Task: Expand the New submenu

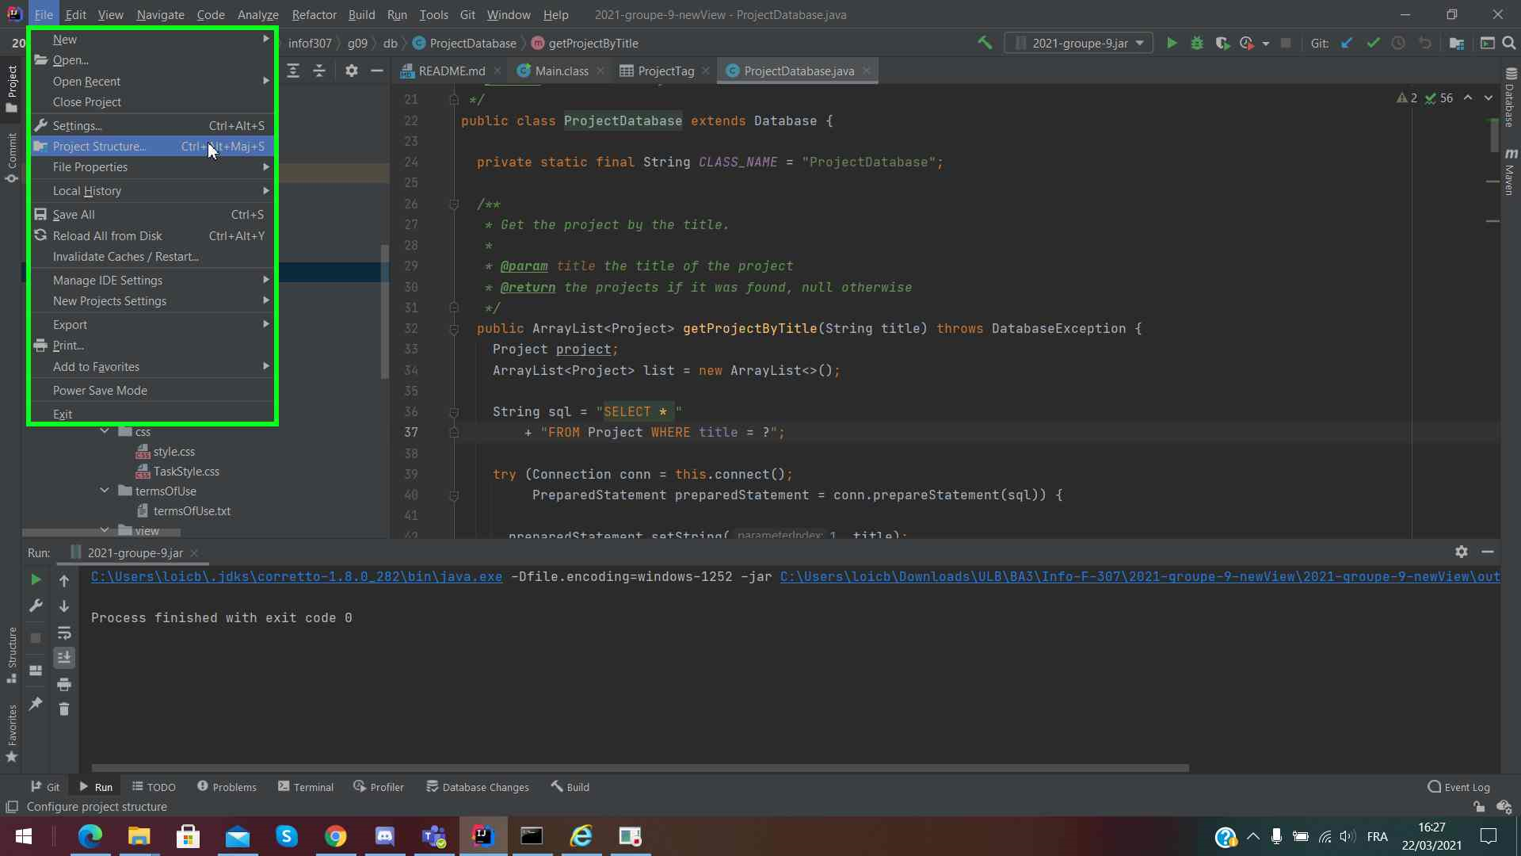Action: click(153, 40)
